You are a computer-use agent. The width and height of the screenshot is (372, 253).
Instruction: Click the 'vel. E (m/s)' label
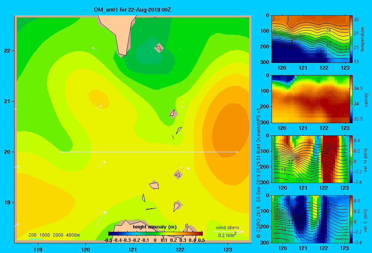coord(366,220)
